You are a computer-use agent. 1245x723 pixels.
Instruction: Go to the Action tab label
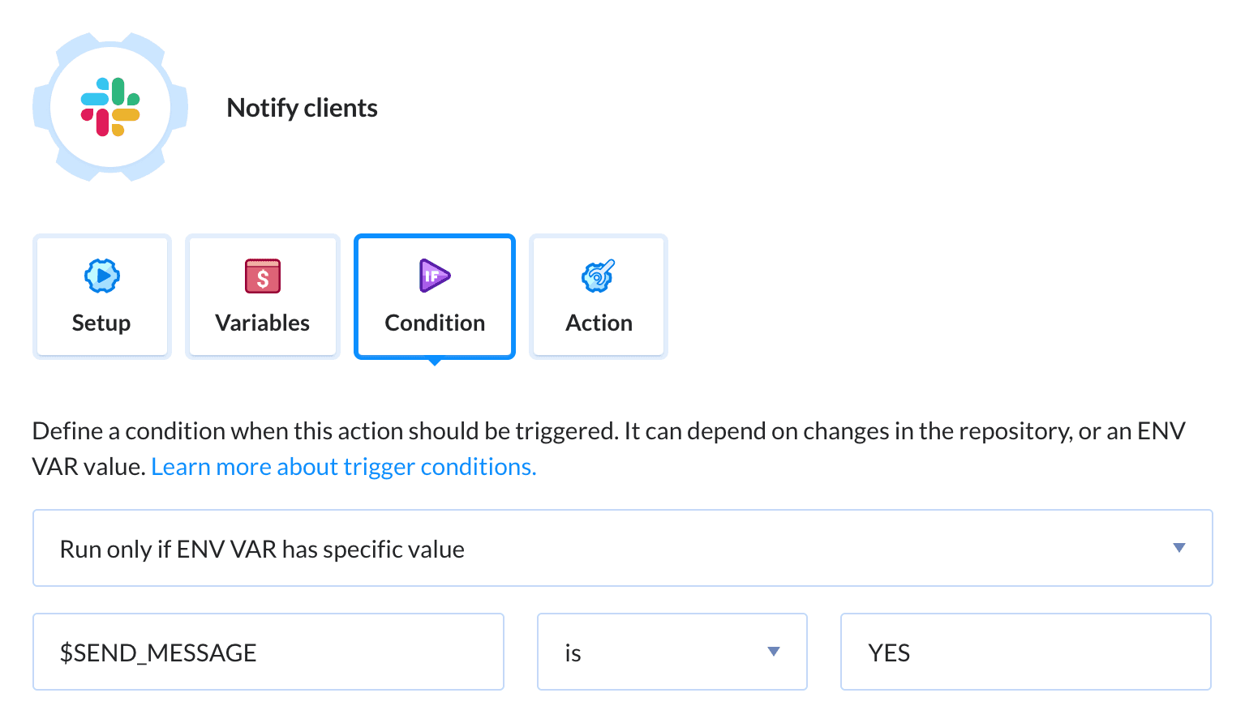[599, 323]
